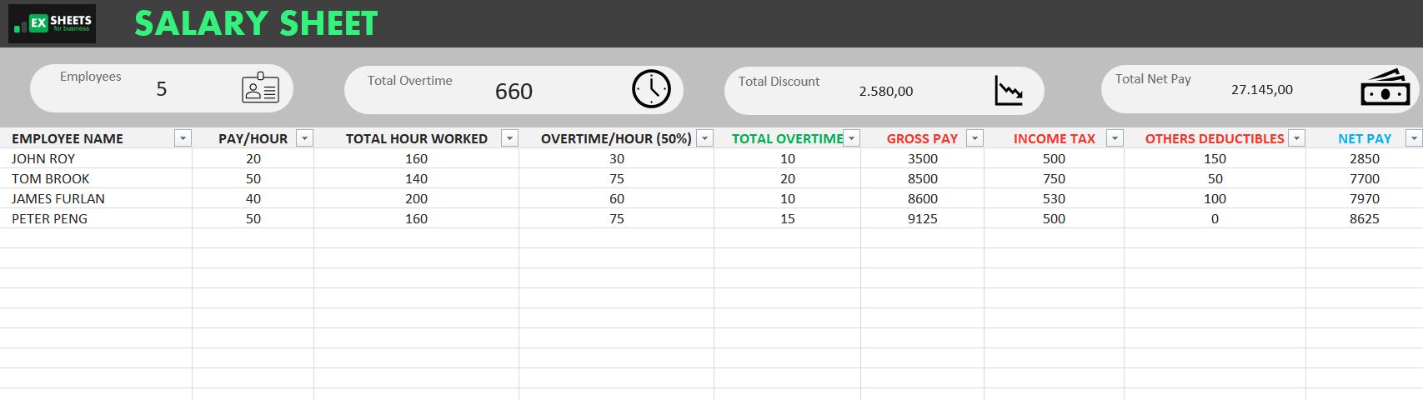This screenshot has height=400, width=1423.
Task: Open the NET PAY filter dropdown
Action: pos(1413,138)
